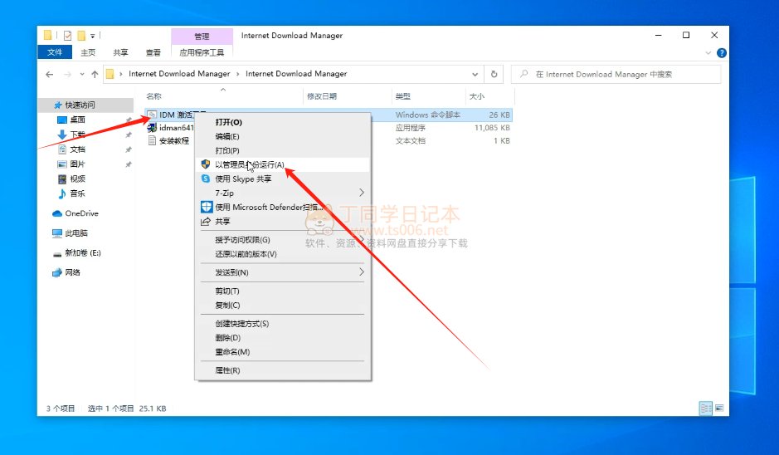This screenshot has width=779, height=455.
Task: Expand the 7-Zip submenu
Action: [283, 193]
